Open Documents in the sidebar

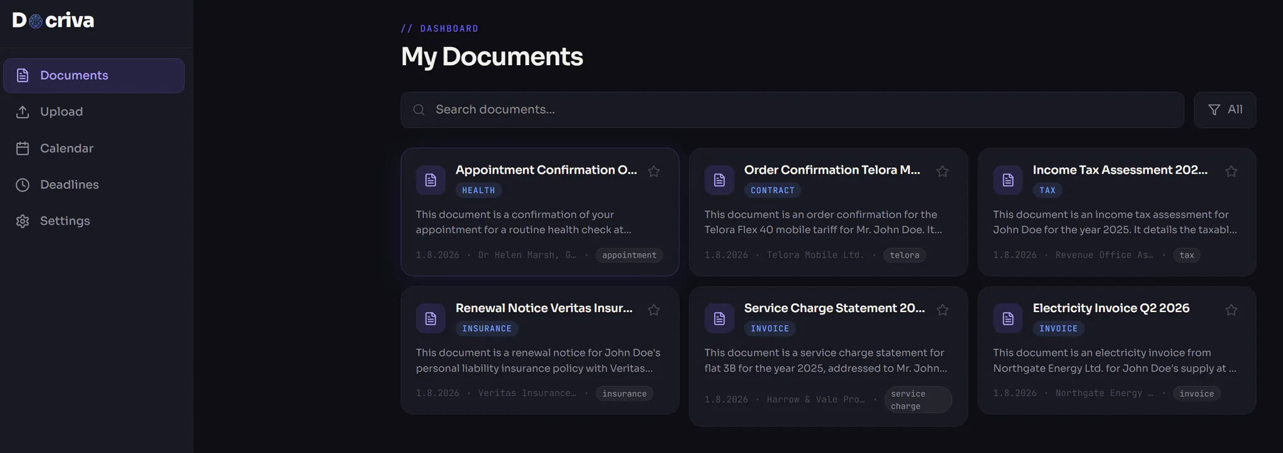94,76
